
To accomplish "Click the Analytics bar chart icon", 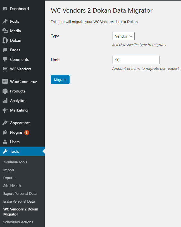I will 5,101.
